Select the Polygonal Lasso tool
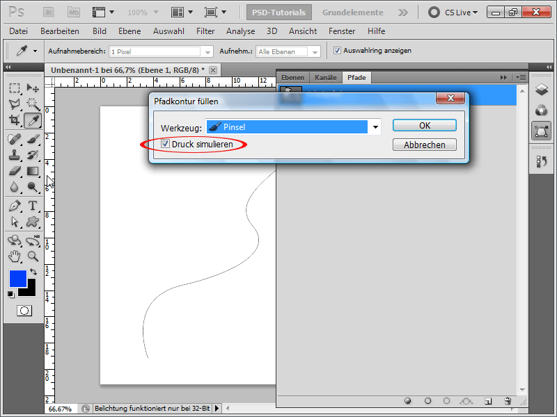This screenshot has height=417, width=557. click(15, 104)
